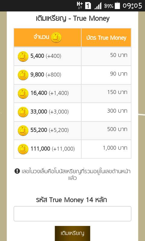145x241 pixels.
Task: Tap the exclamation info icon above the note
Action: (x=17, y=171)
